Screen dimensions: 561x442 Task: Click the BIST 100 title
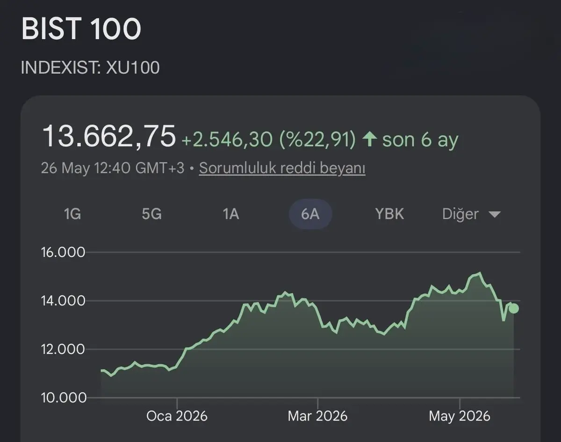81,29
